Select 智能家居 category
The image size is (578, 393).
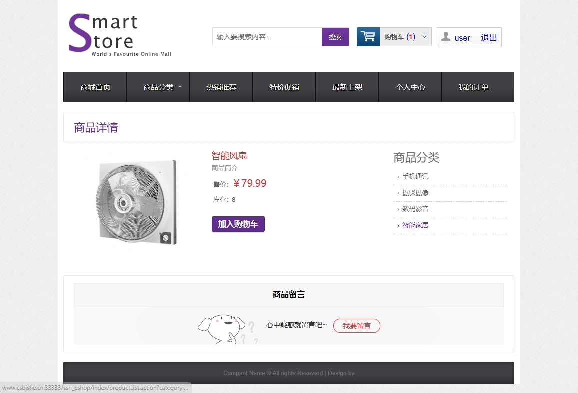(x=415, y=225)
